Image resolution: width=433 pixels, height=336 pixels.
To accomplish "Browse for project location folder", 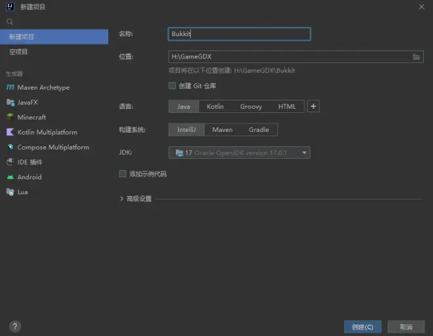I will coord(416,56).
